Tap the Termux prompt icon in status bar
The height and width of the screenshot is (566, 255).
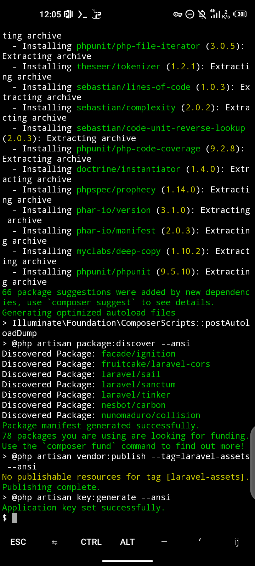coord(83,15)
